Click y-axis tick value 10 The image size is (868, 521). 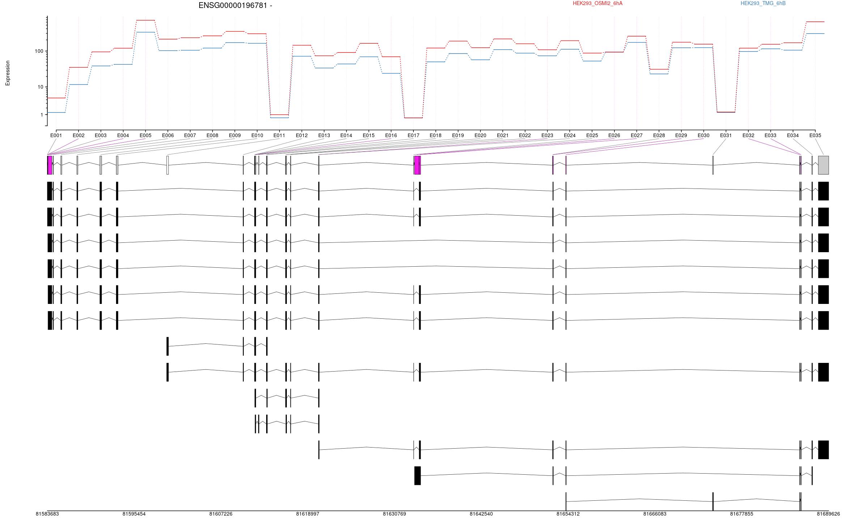[x=40, y=87]
